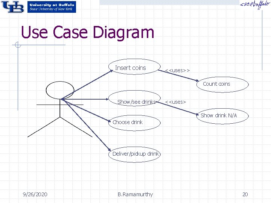The image size is (271, 203).
Task: Click the slide number "20"
Action: [x=245, y=194]
